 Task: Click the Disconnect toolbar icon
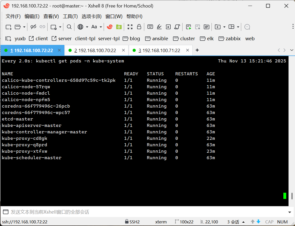[33, 27]
